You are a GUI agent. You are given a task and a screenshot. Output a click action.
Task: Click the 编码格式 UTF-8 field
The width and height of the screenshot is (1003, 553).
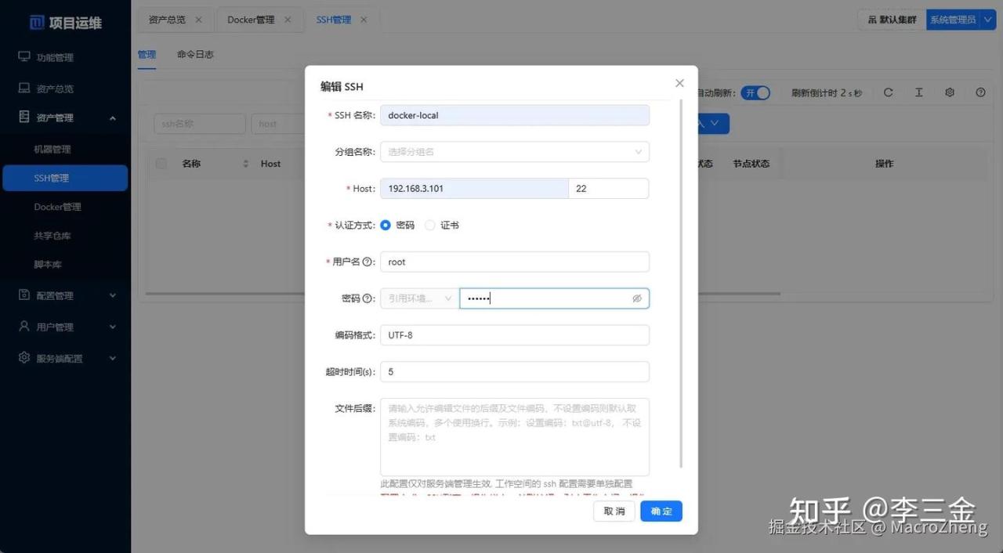[x=515, y=335]
